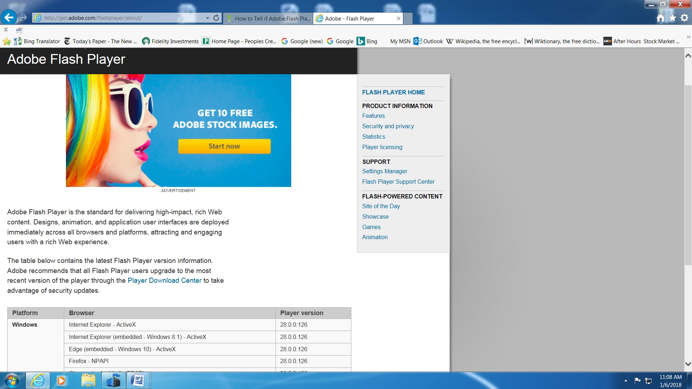Click the Start now ad button

224,146
